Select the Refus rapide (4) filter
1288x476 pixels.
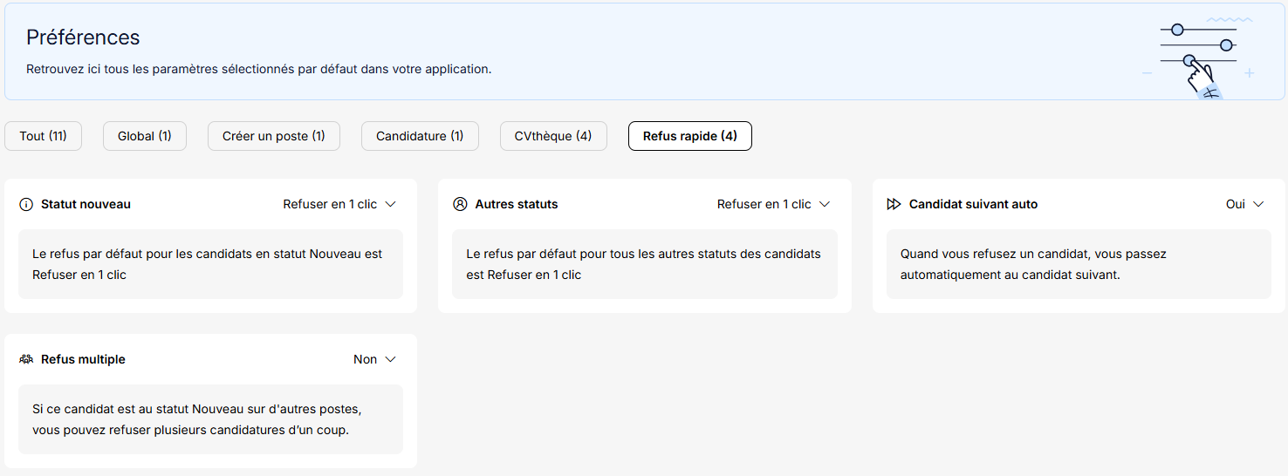[x=690, y=136]
